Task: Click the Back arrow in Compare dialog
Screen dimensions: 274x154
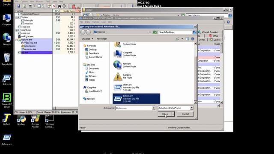Action: click(83, 32)
